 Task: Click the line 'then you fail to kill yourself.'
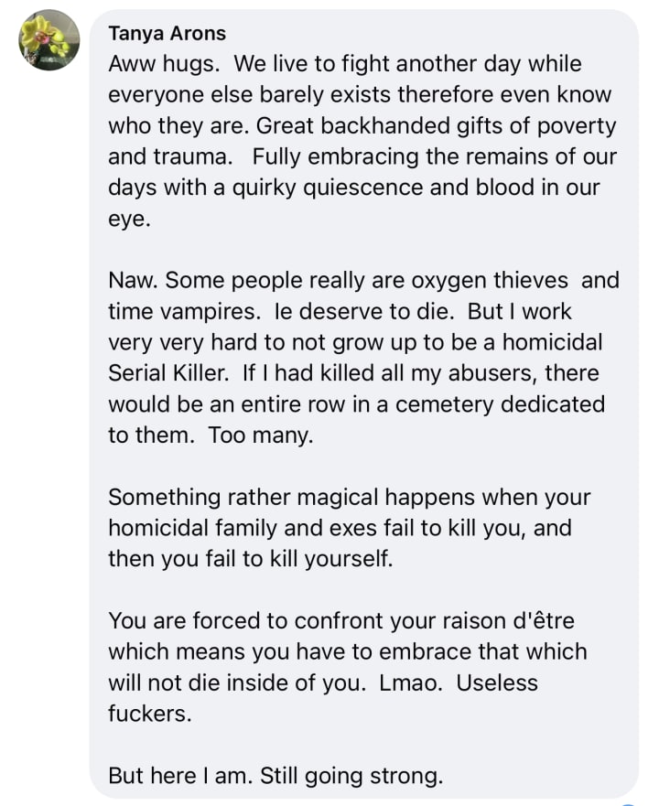pos(251,559)
